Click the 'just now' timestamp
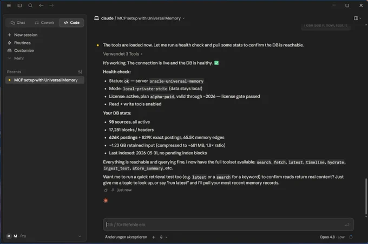 [124, 190]
